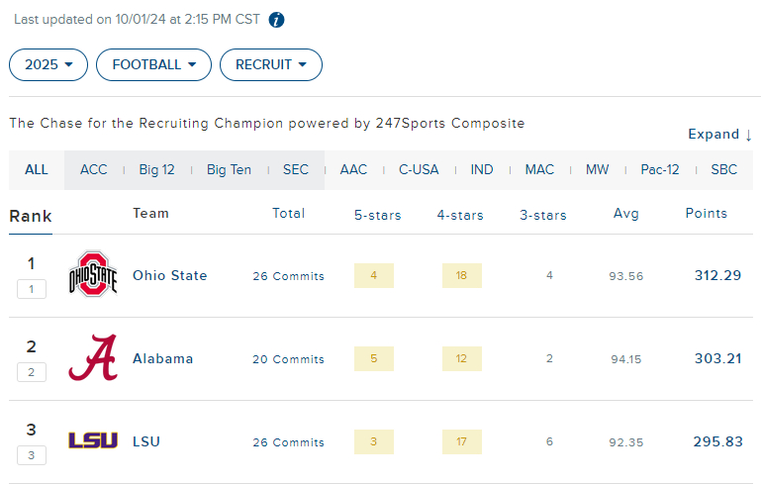
Task: Open the Ohio State team link
Action: click(170, 275)
